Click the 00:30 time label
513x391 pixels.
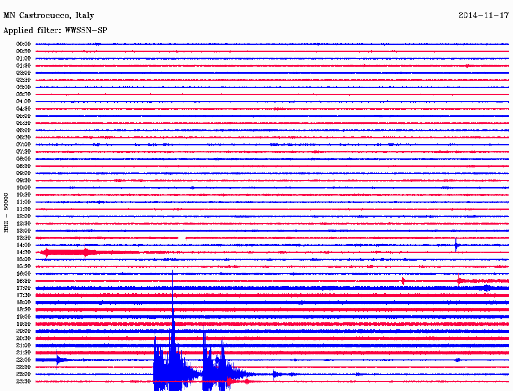24,51
